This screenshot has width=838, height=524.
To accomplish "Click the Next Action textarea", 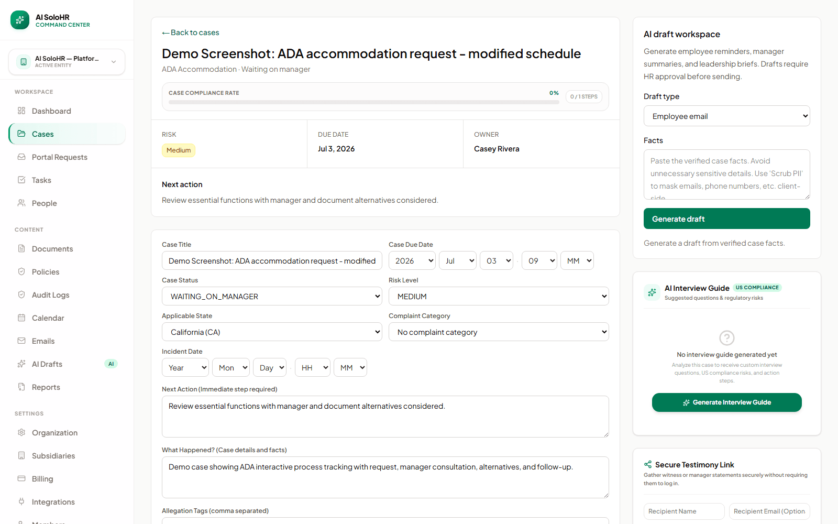I will (385, 417).
